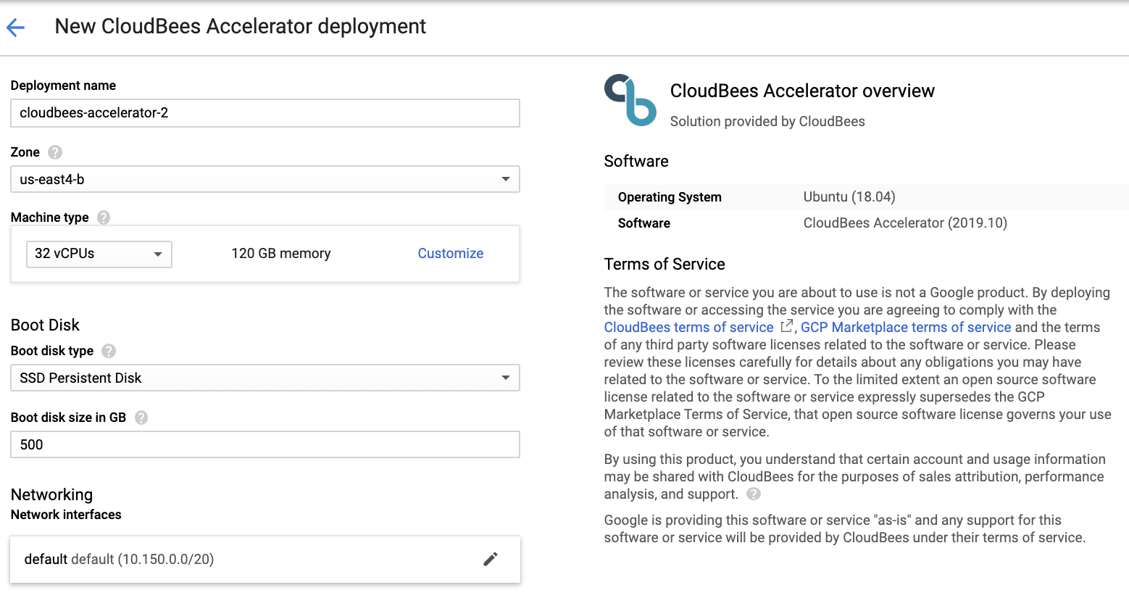Click the 'Deployment name' label
This screenshot has width=1129, height=593.
click(x=63, y=86)
